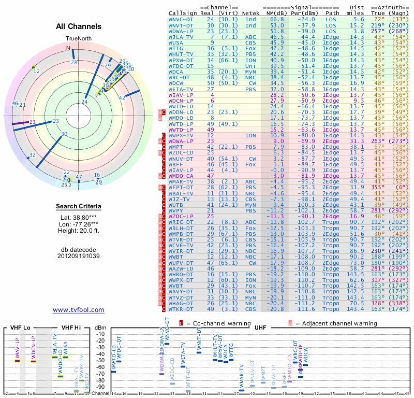The width and height of the screenshot is (414, 398).
Task: Click the Lon: -77.26*** text
Action: (79, 224)
